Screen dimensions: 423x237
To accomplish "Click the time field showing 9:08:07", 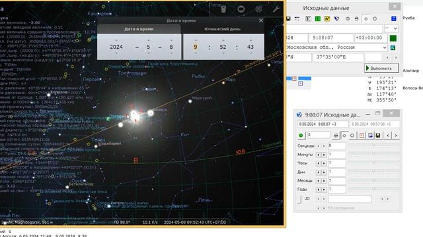I will [x=330, y=38].
